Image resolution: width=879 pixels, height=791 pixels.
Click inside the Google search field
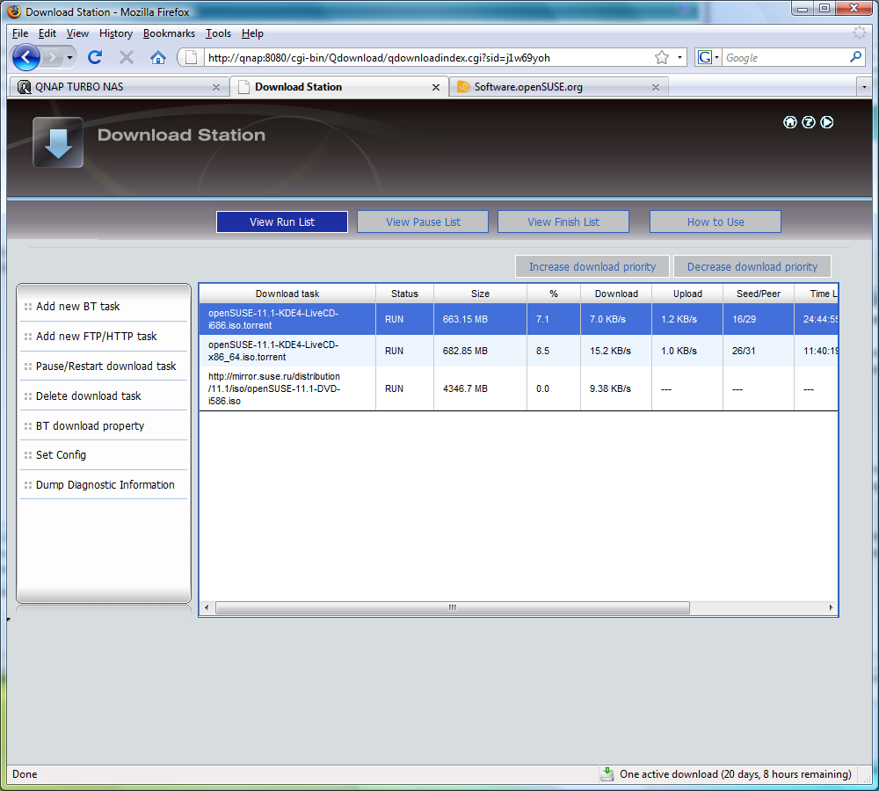(x=786, y=57)
